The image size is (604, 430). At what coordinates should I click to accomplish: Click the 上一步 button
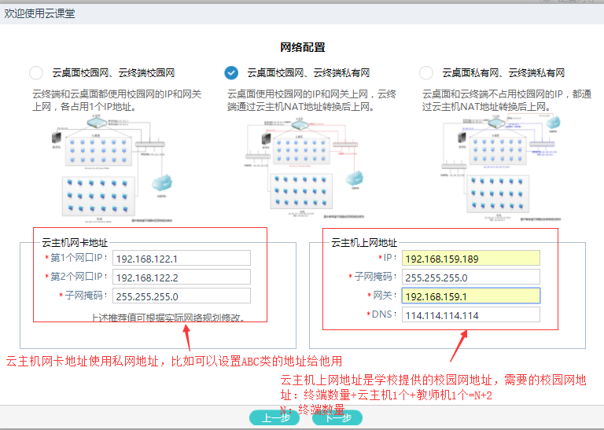(274, 418)
